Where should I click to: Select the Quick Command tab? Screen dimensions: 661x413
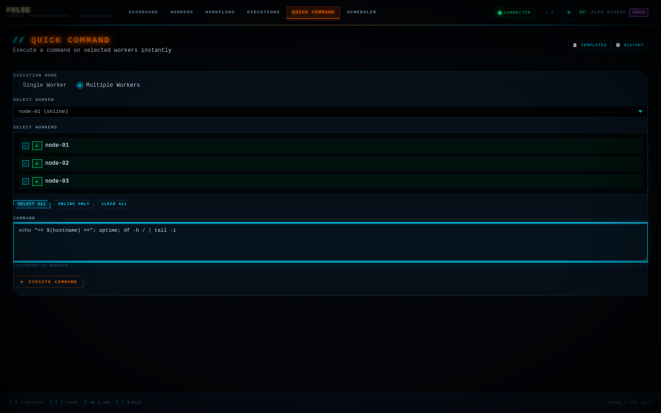pyautogui.click(x=313, y=12)
